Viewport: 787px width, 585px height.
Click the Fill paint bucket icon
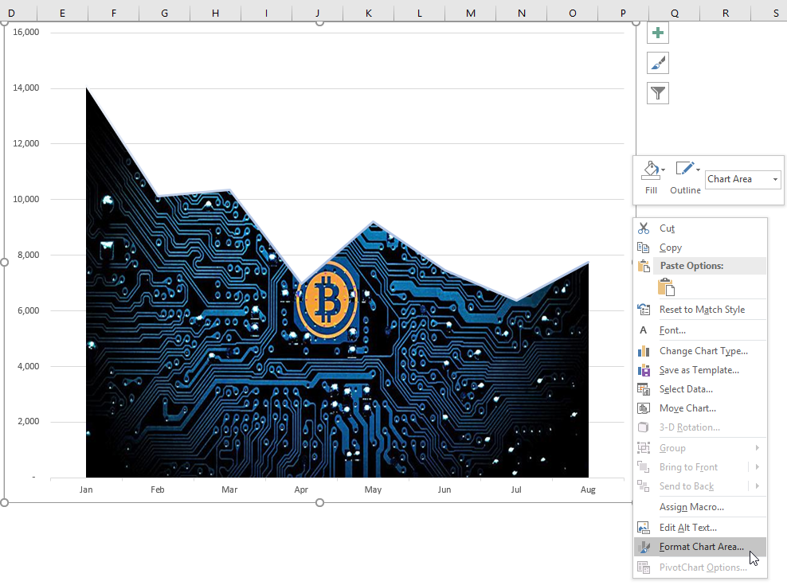[x=651, y=170]
